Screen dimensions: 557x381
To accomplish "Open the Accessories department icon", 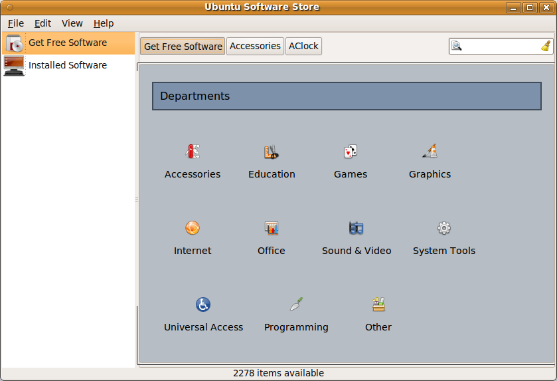I will [193, 152].
